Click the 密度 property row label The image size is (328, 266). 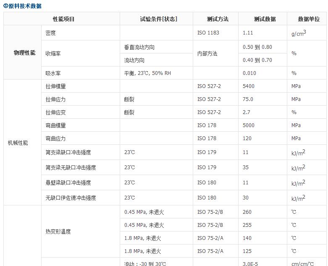(x=51, y=33)
